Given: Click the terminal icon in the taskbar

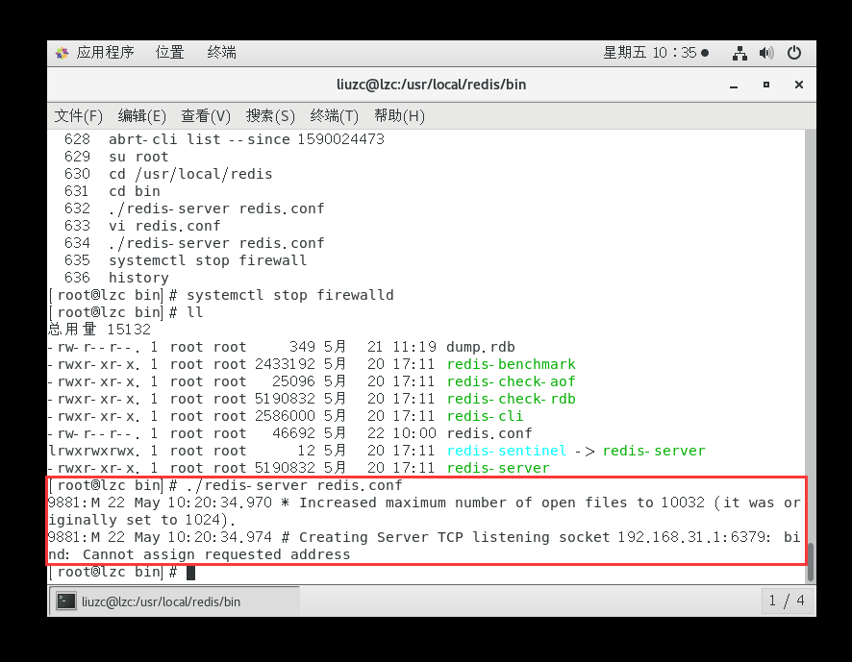Looking at the screenshot, I should pyautogui.click(x=66, y=601).
